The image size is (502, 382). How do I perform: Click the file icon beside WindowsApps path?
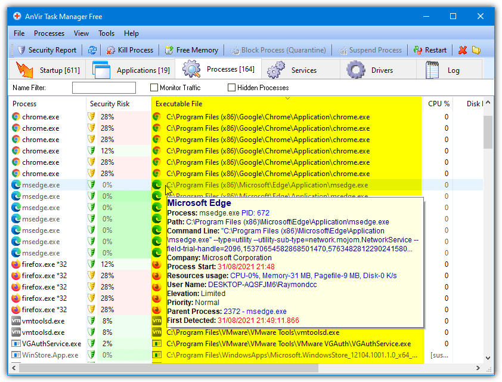click(157, 355)
